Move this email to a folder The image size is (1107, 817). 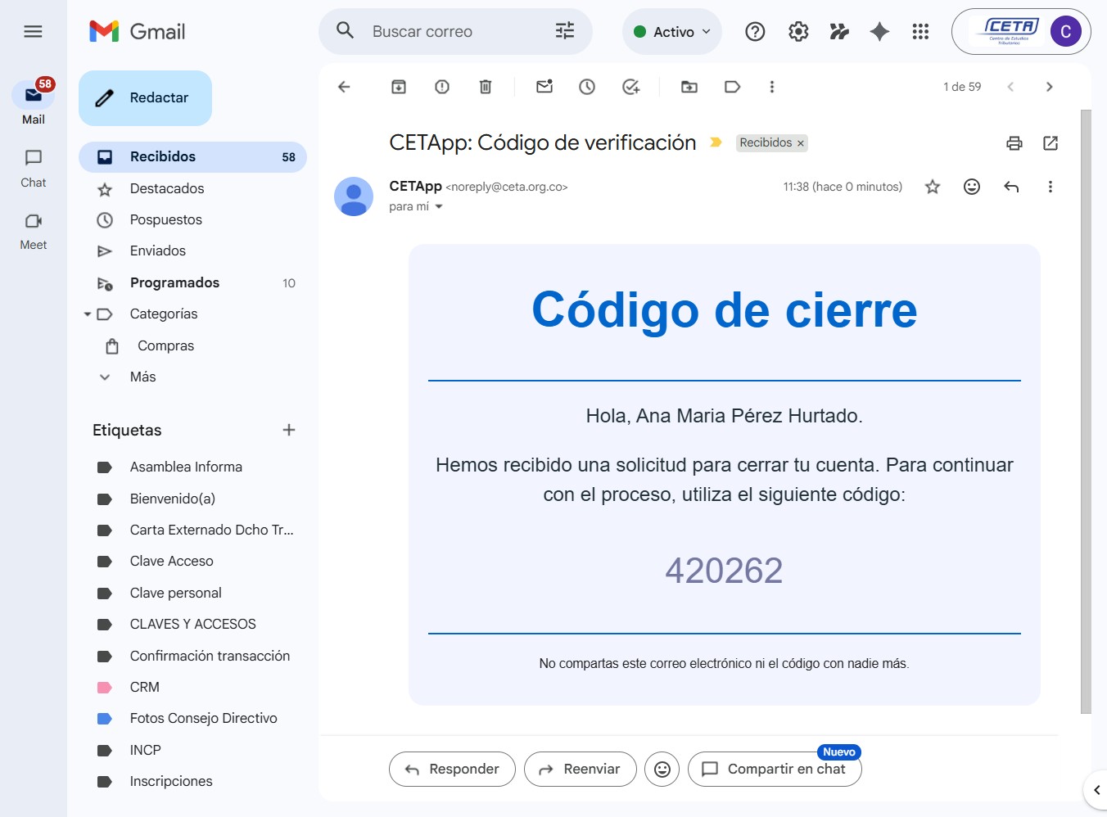click(689, 87)
